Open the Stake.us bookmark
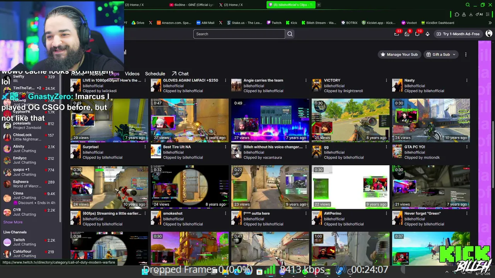 244,23
